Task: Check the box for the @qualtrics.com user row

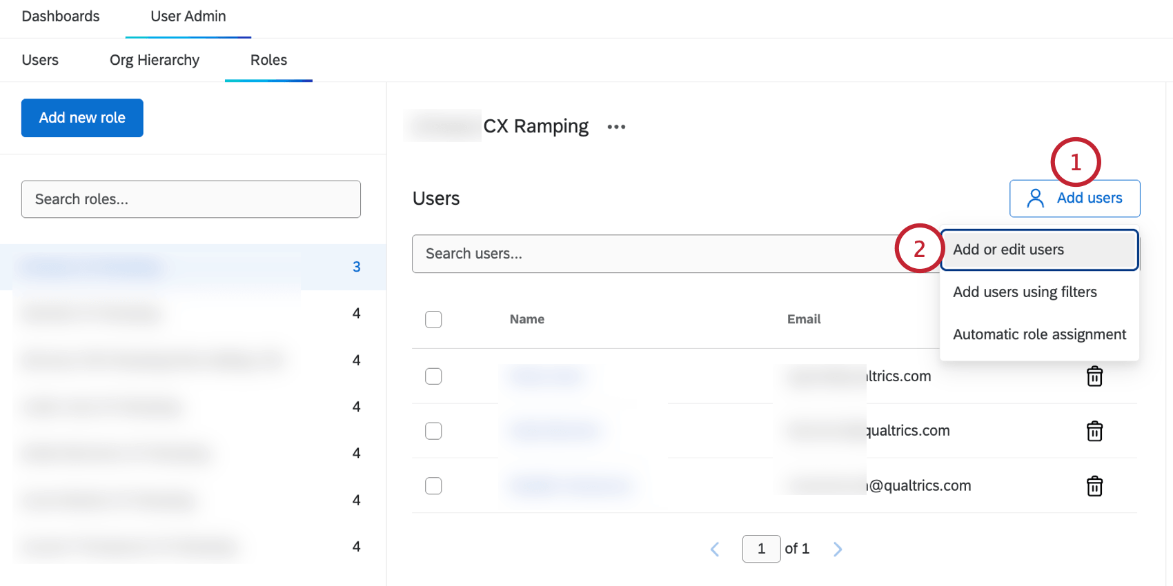Action: [x=433, y=486]
